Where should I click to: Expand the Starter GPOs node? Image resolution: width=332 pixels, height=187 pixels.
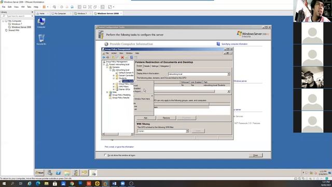(114, 89)
